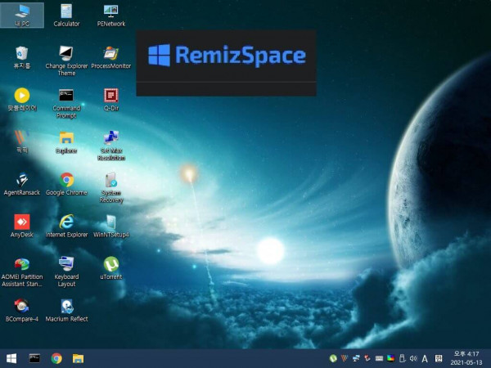Screen dimensions: 491x368
Task: Select the 내 PC desktop icon
Action: (22, 15)
